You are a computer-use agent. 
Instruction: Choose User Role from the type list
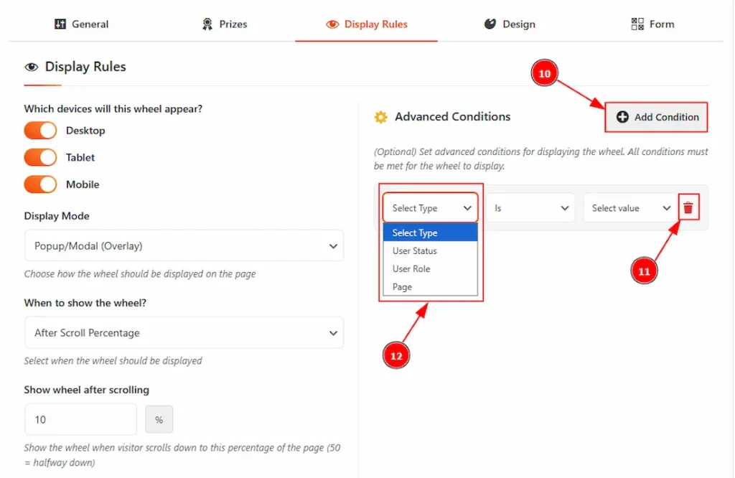(411, 269)
